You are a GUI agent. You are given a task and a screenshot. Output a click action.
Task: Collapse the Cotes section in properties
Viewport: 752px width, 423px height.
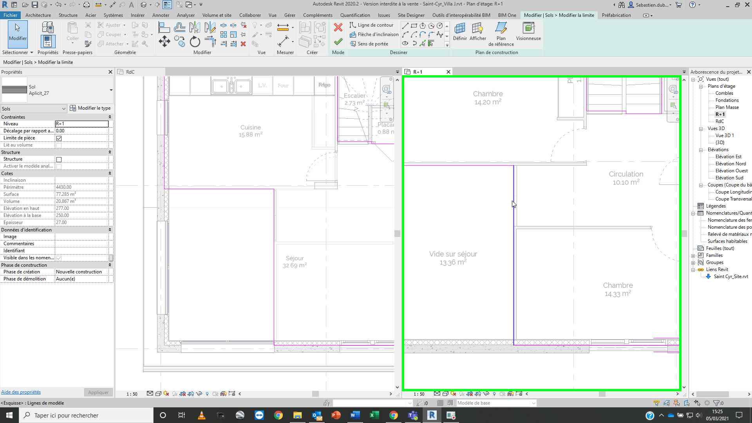coord(109,173)
